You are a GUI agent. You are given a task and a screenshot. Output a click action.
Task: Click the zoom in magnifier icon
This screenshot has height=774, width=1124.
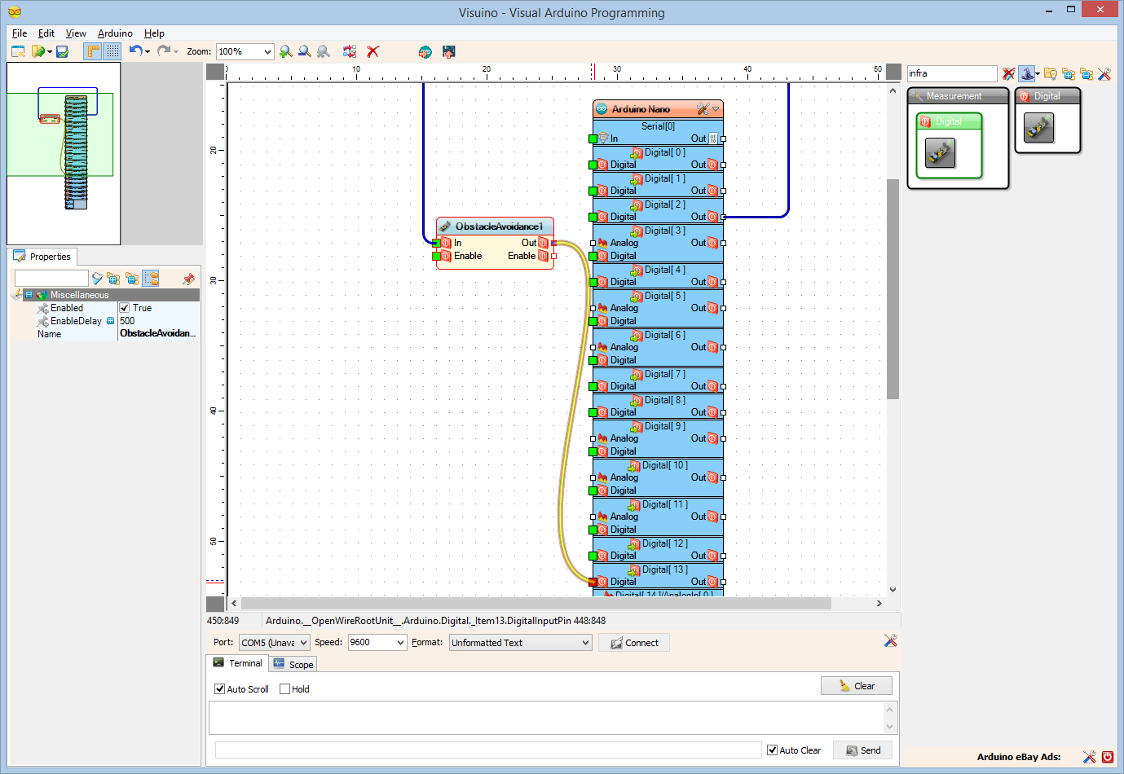[x=285, y=51]
